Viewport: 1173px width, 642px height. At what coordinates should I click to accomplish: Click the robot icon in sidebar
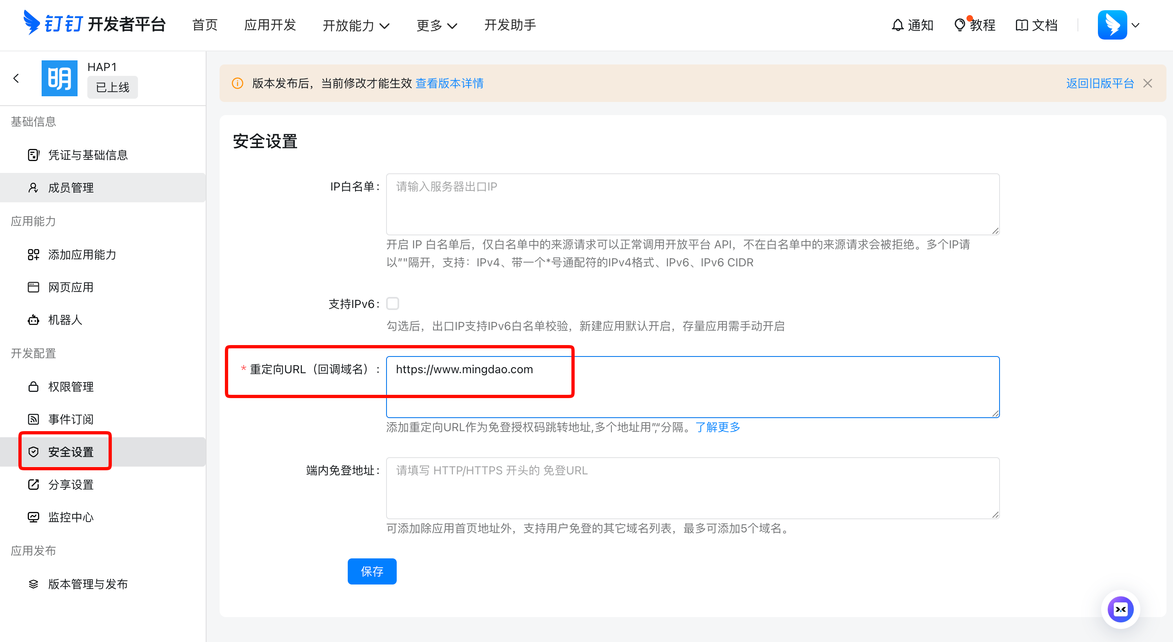point(33,320)
